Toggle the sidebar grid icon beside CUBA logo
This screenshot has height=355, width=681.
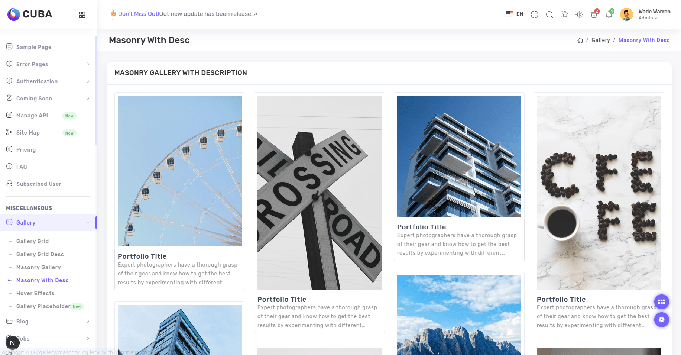[x=82, y=14]
